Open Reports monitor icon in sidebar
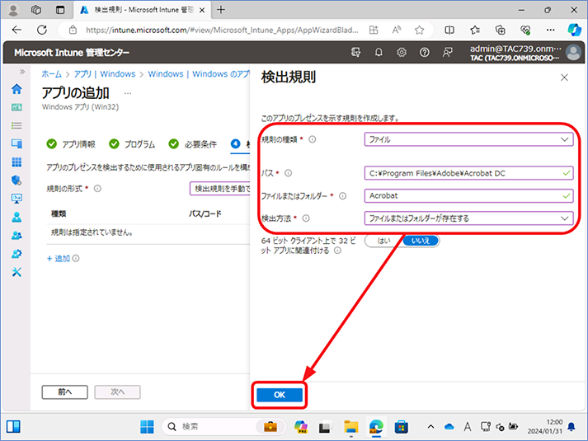 pyautogui.click(x=16, y=199)
